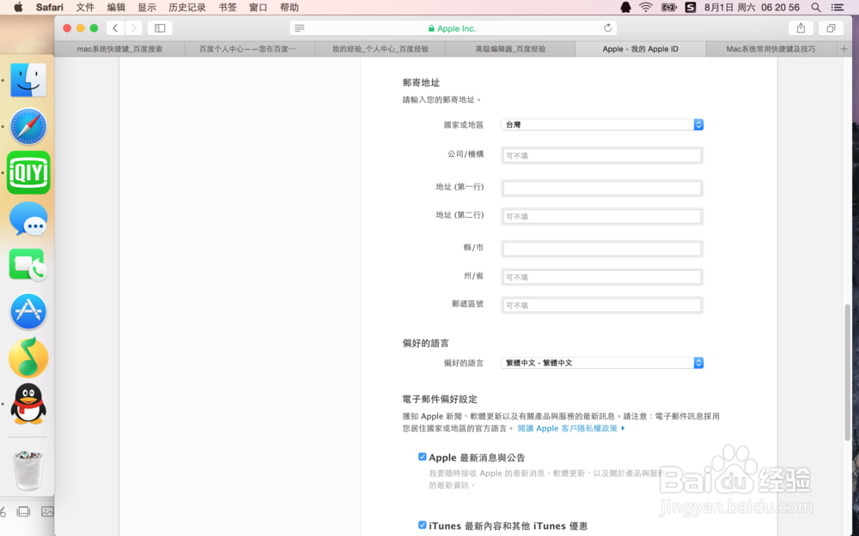Open the 窗口 menu
The height and width of the screenshot is (536, 859).
258,7
